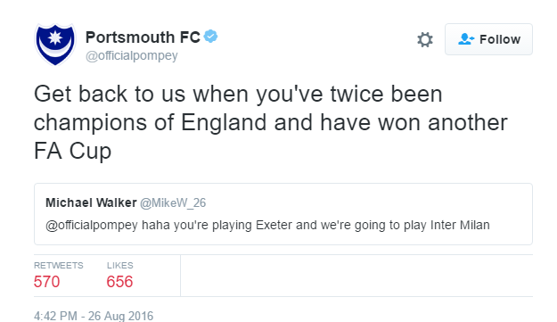Screen dimensions: 557x322
Task: Visit Michael Walker's profile name
Action: pos(91,202)
